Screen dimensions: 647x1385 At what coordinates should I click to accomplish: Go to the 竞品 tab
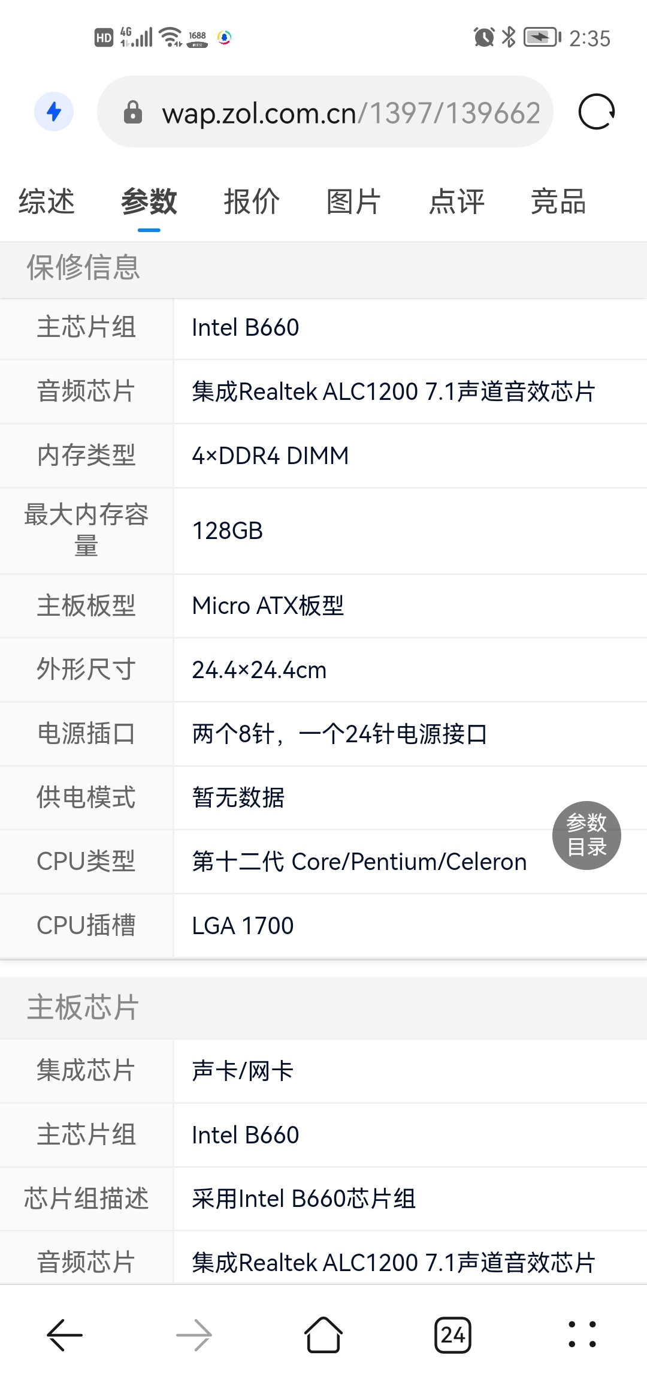[x=558, y=201]
